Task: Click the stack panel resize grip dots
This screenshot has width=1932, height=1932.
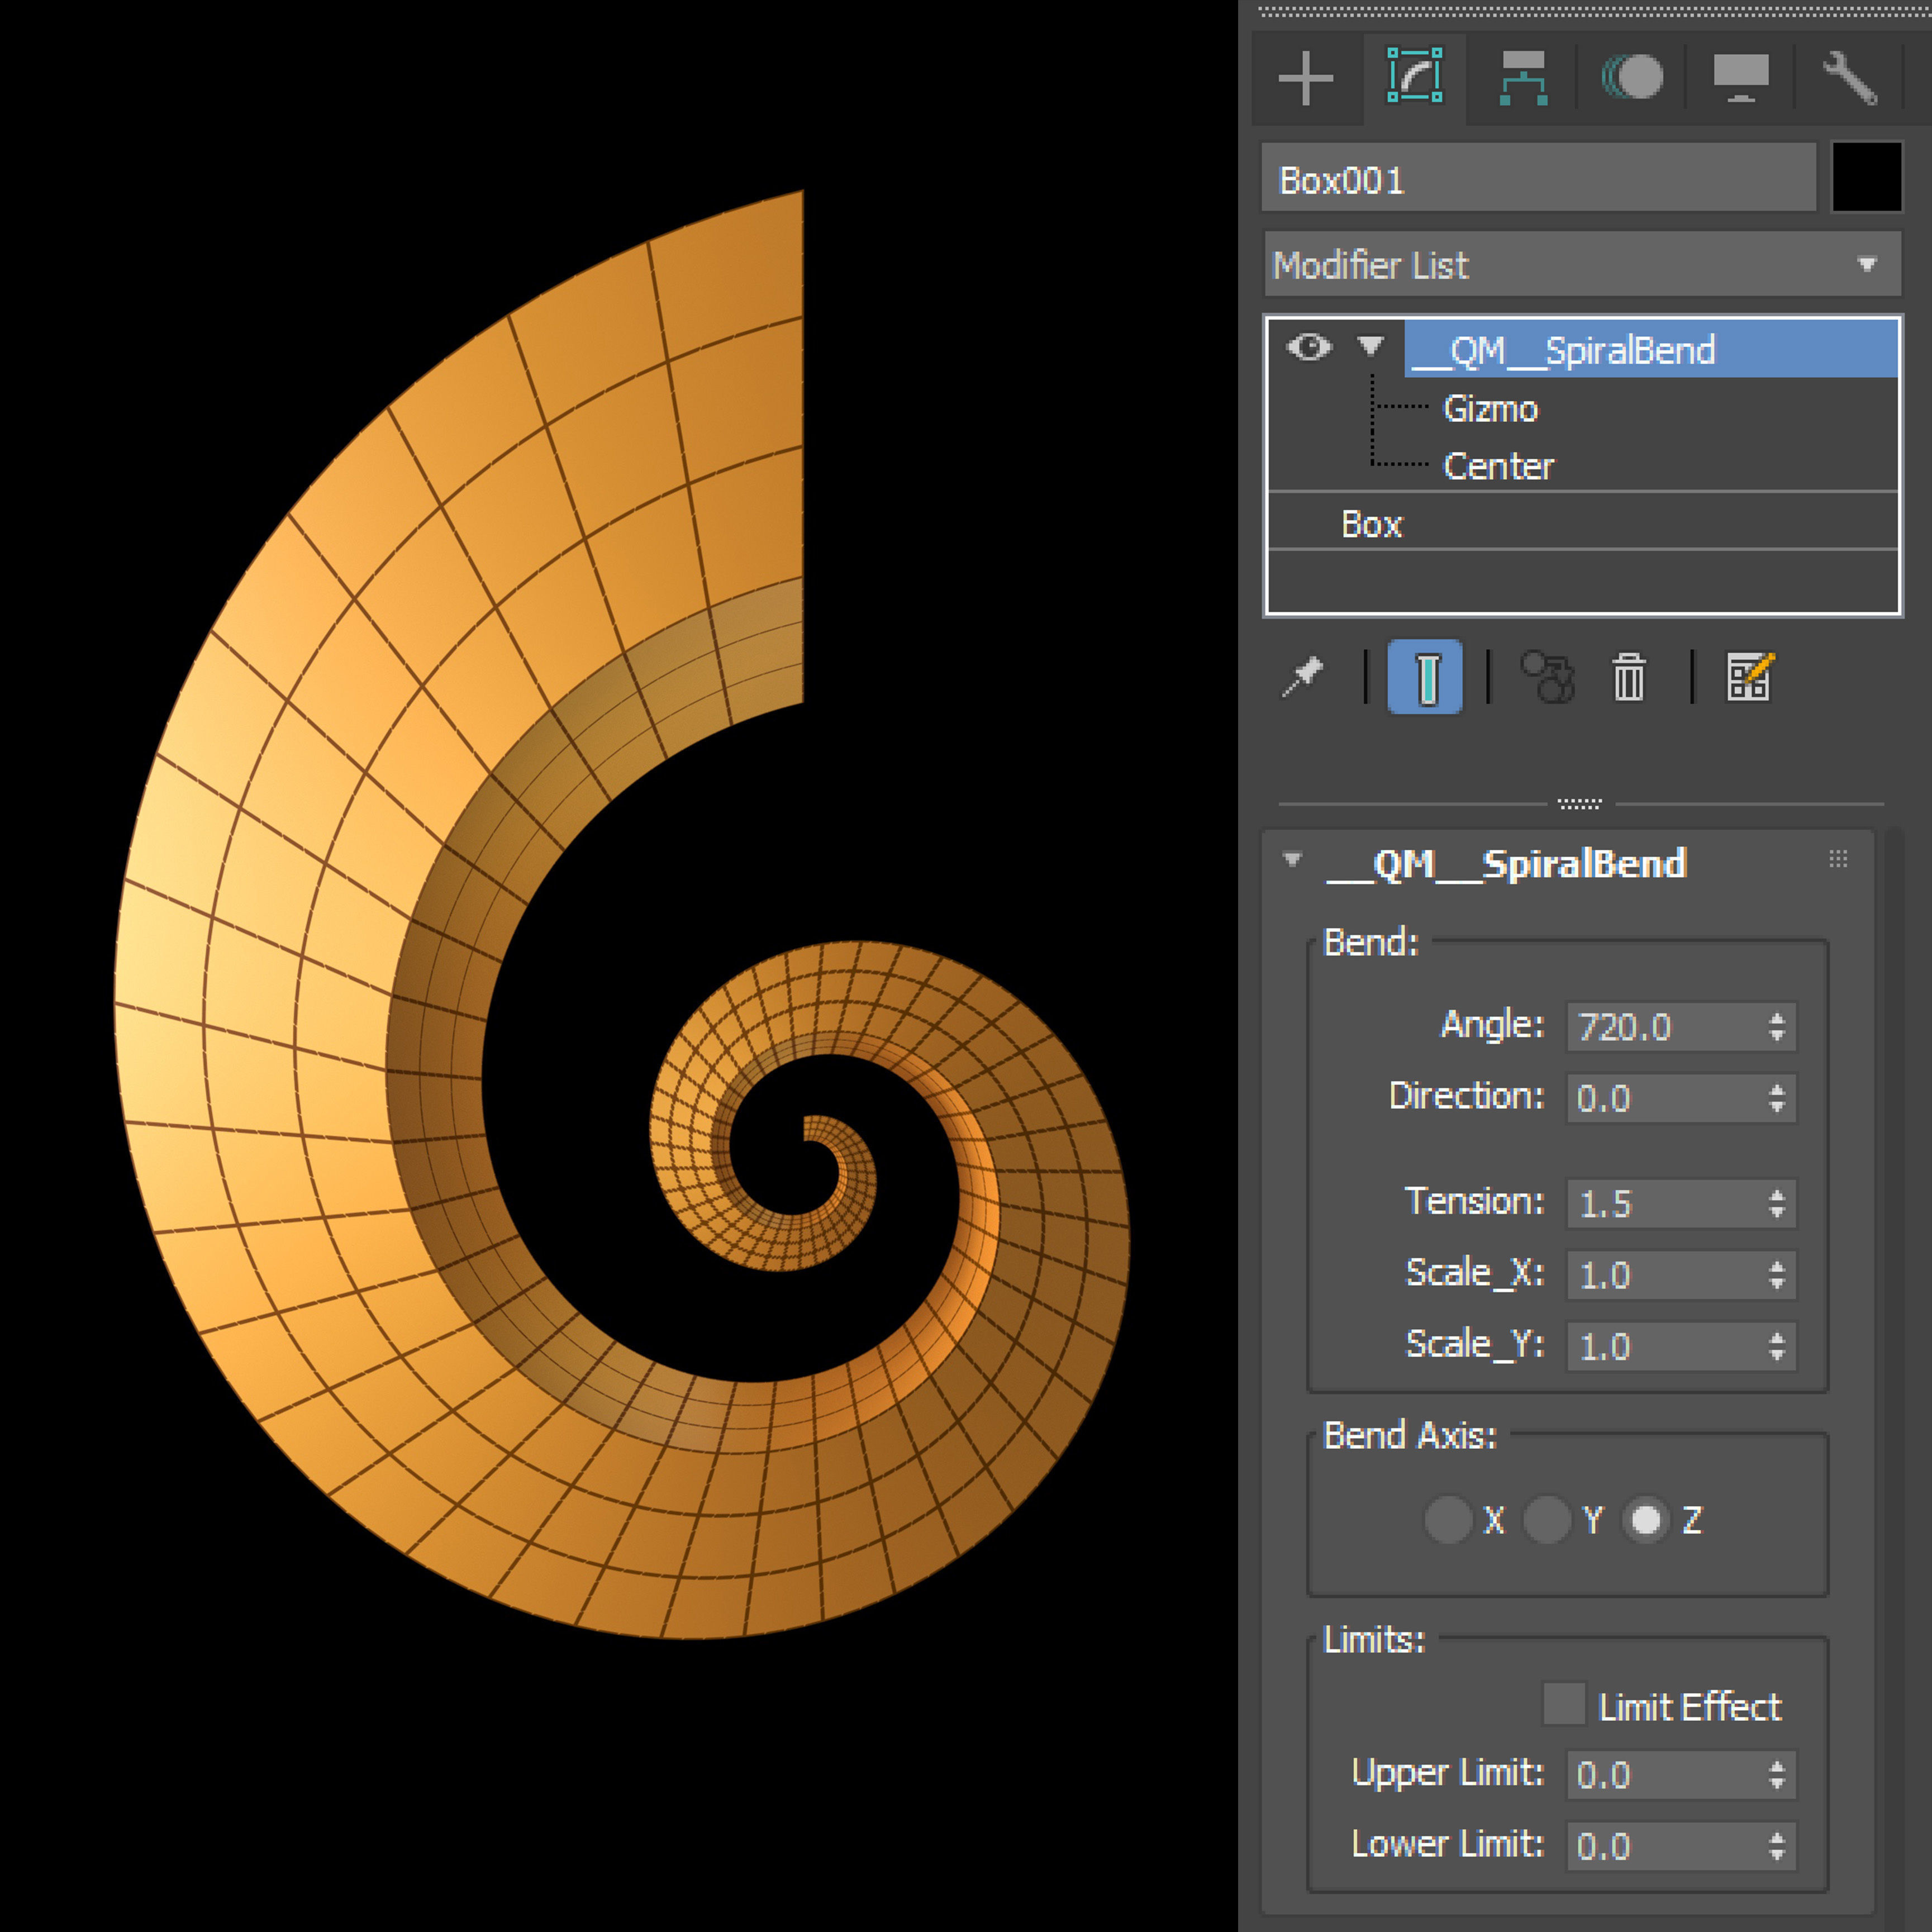Action: coord(1580,803)
